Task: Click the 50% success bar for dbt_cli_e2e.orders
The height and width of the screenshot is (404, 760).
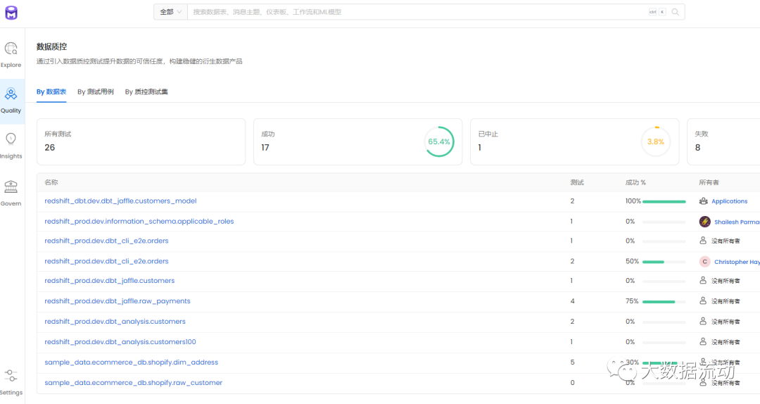Action: coord(664,261)
